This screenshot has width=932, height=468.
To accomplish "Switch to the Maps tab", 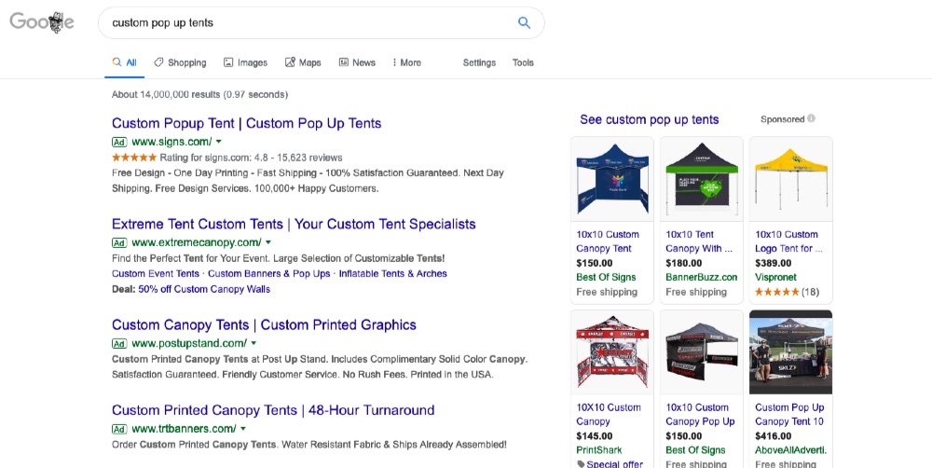I will pos(303,62).
